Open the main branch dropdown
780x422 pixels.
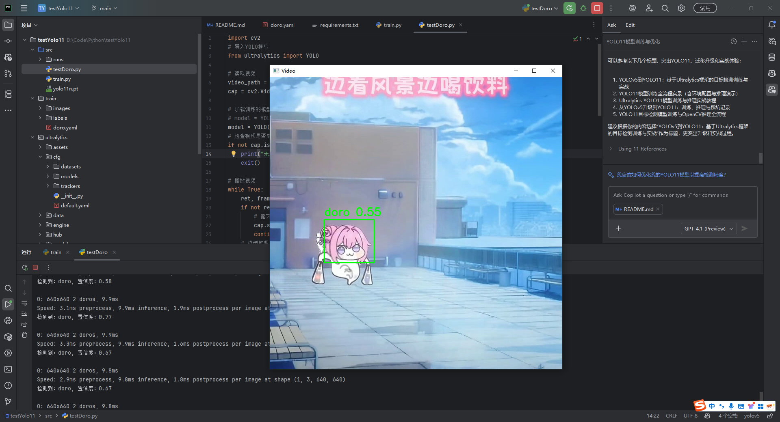click(104, 8)
